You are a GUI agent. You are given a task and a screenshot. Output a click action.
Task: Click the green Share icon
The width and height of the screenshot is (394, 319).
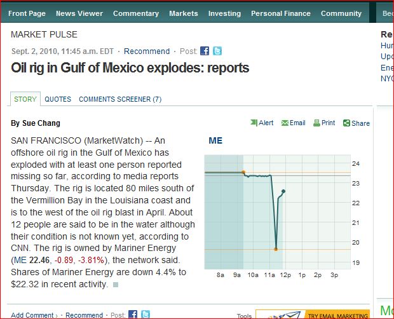tap(346, 123)
